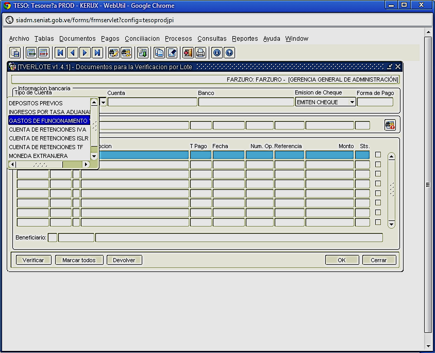The image size is (435, 353).
Task: Click the exit door toolbar icon
Action: 188,53
